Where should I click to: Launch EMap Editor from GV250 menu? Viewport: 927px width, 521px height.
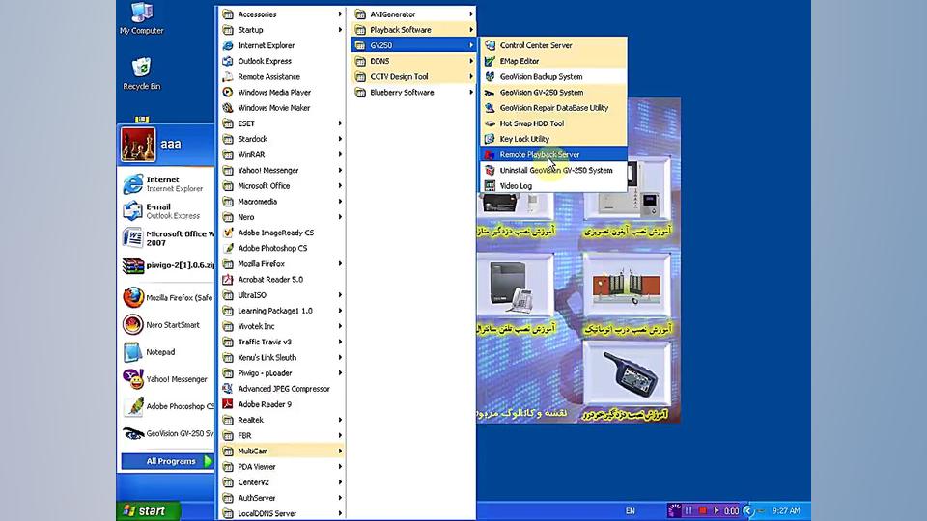(553, 61)
